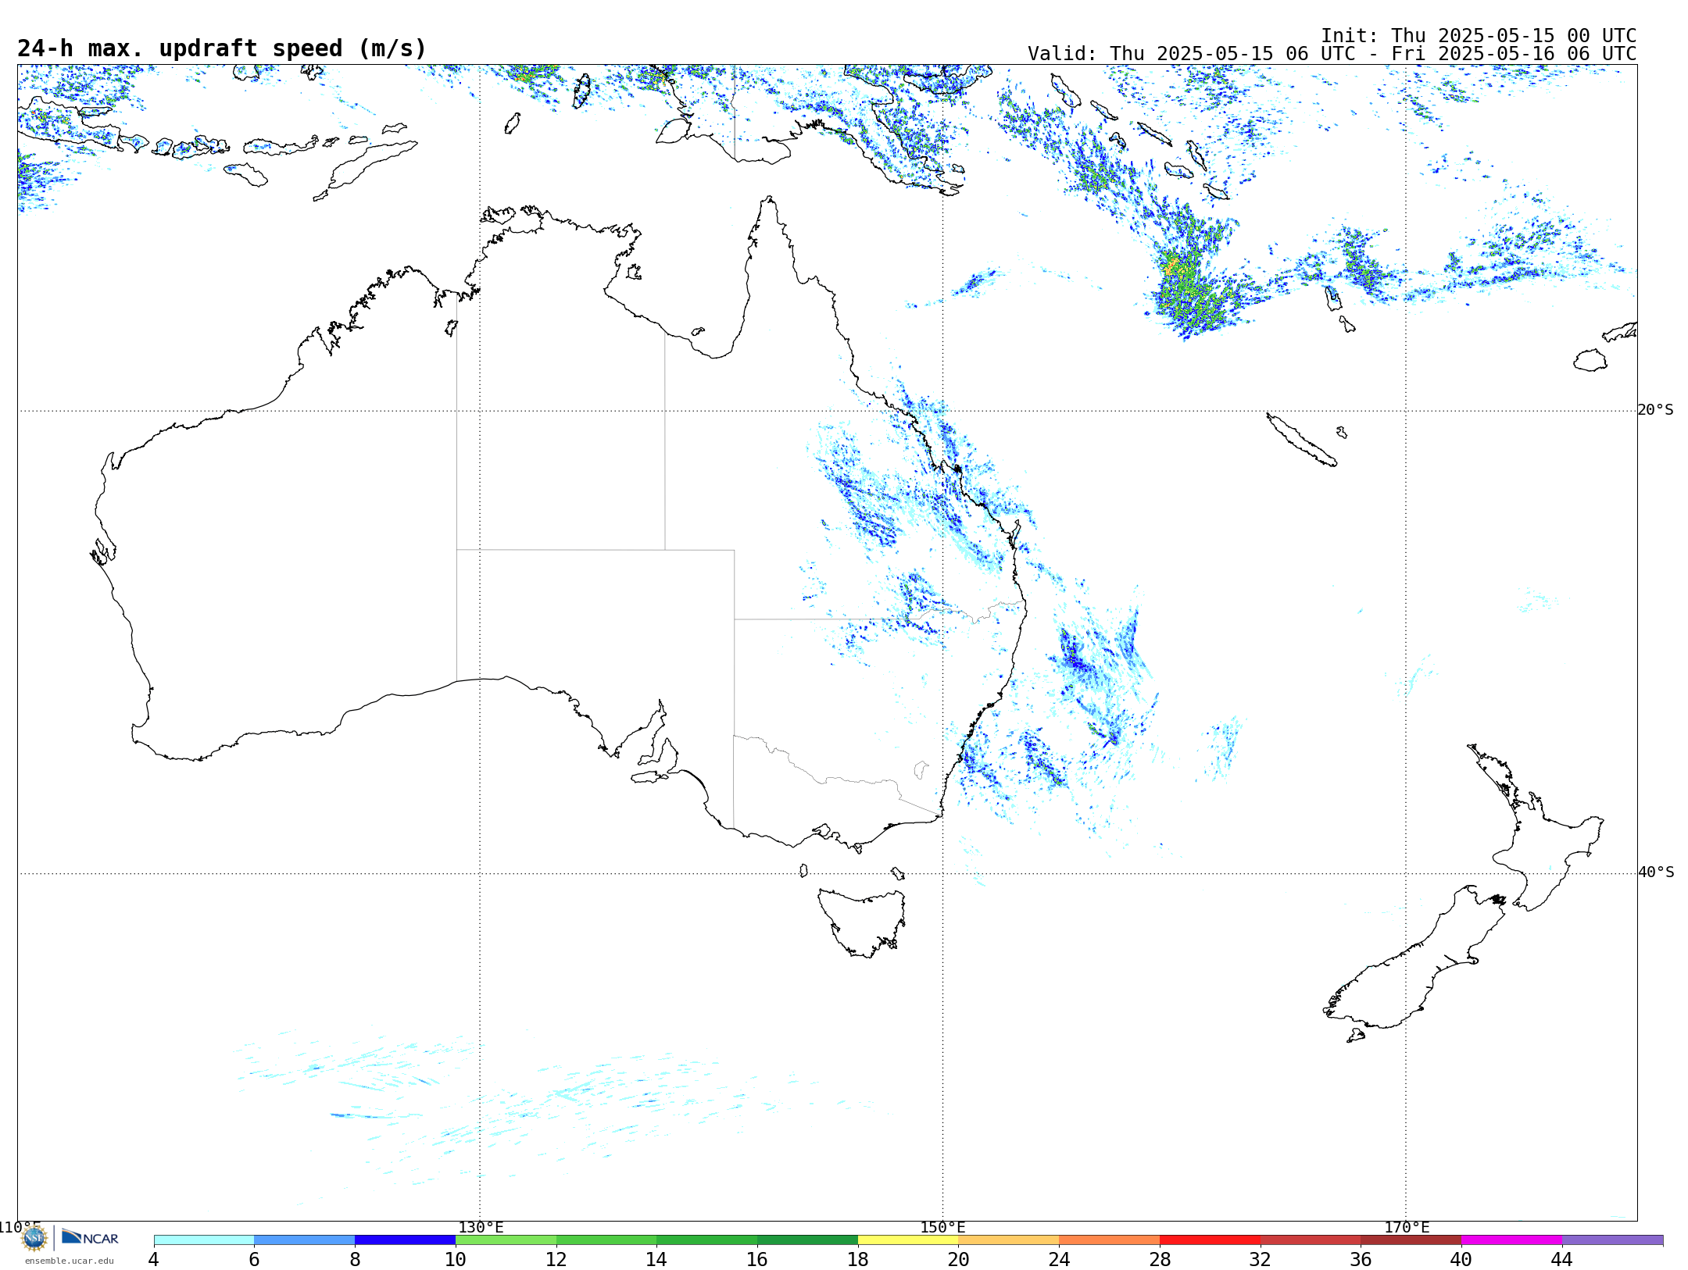1688x1270 pixels.
Task: Pick the yellow 18–20 m/s swatch
Action: (908, 1240)
